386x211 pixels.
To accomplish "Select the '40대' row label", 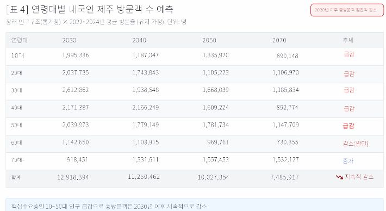I will (x=16, y=108).
